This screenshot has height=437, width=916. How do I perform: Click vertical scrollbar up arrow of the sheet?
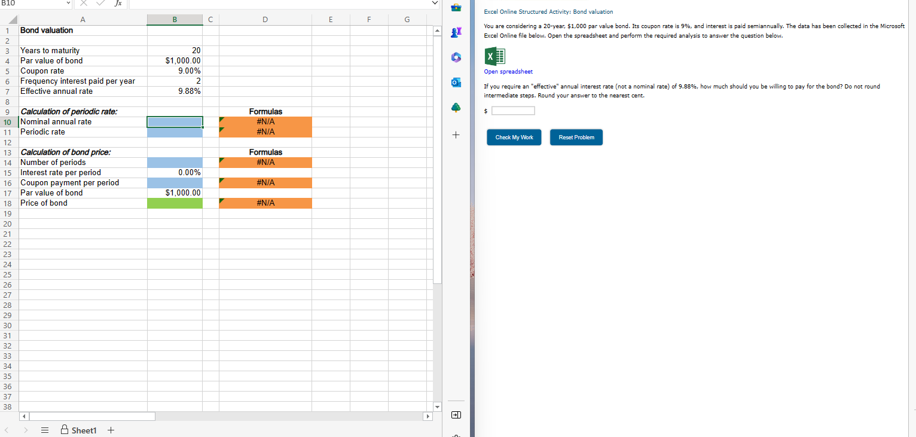436,30
